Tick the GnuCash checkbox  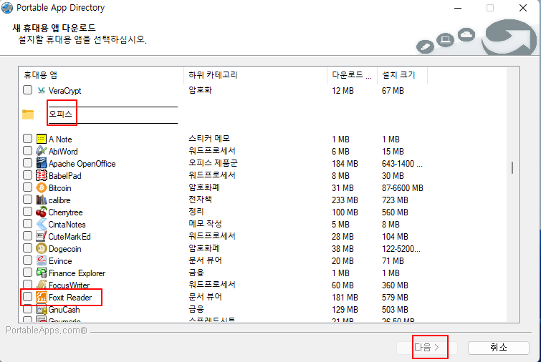point(28,308)
